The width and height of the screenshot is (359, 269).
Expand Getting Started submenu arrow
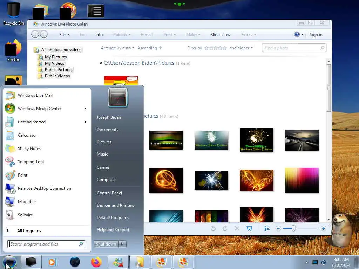(x=86, y=122)
